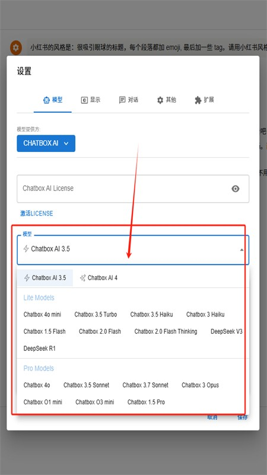Choose DeepSeek R1 from Lite Models
The height and width of the screenshot is (475, 267).
tap(40, 349)
